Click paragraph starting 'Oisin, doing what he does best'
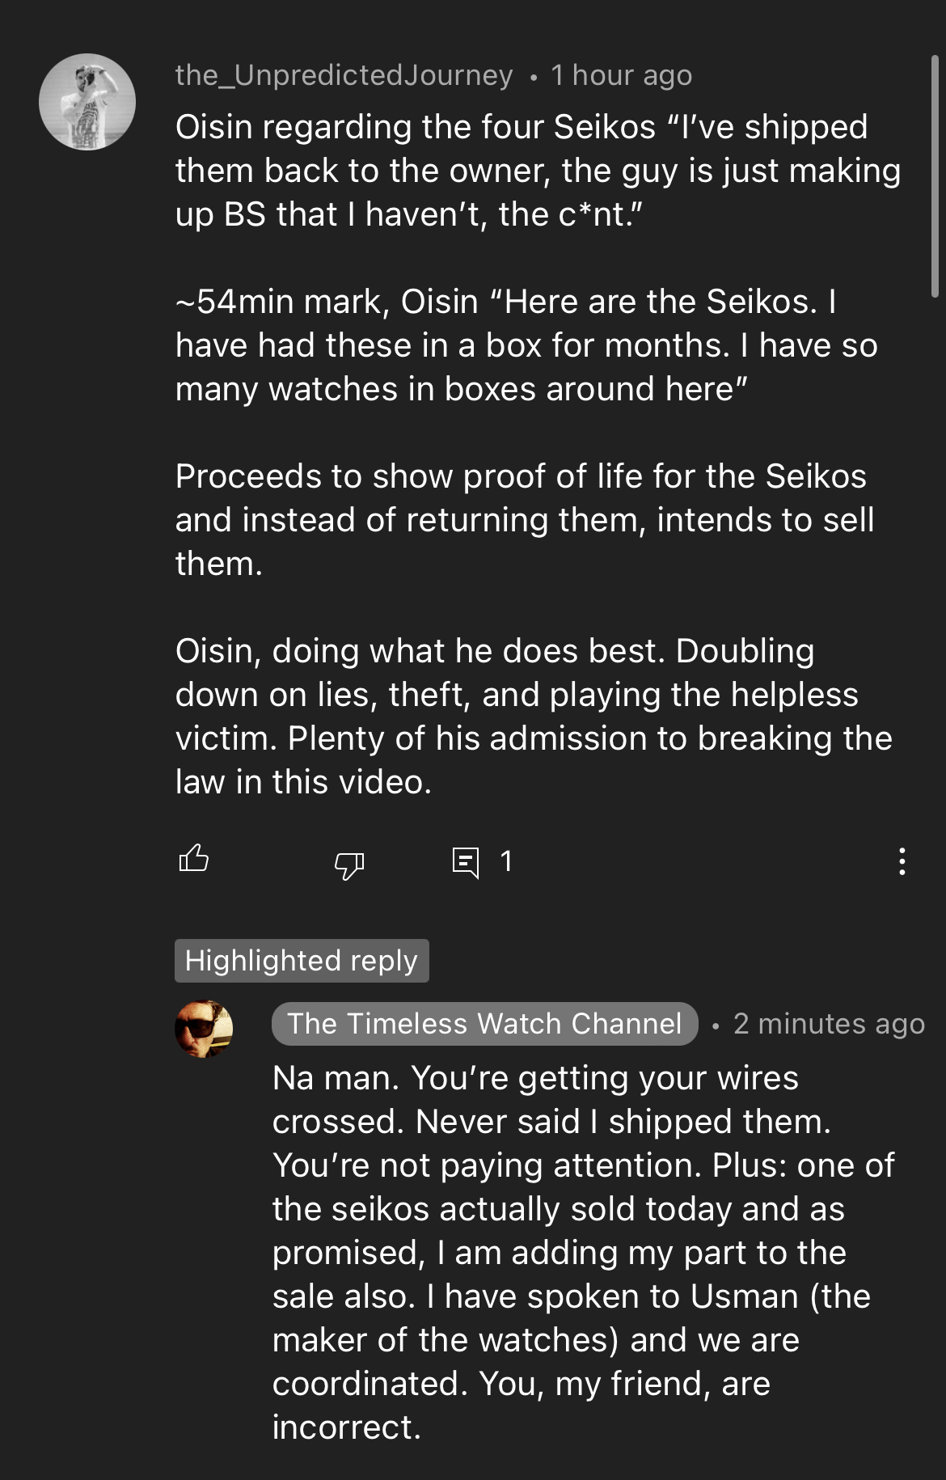 pyautogui.click(x=534, y=717)
